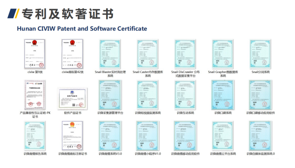295x168 pixels.
Task: Click the caption Snail DisCrawler 分布式数据采集平台
Action: pyautogui.click(x=186, y=74)
